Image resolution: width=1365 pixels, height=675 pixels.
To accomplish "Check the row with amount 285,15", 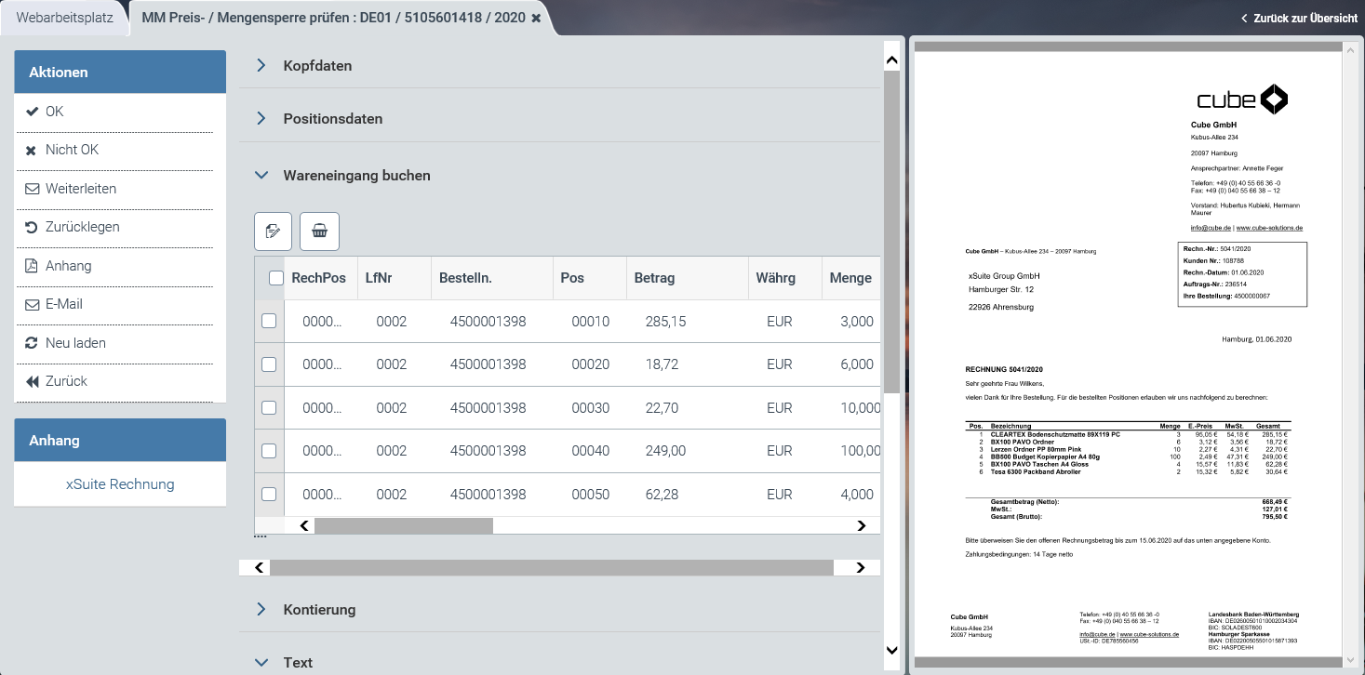I will click(269, 322).
